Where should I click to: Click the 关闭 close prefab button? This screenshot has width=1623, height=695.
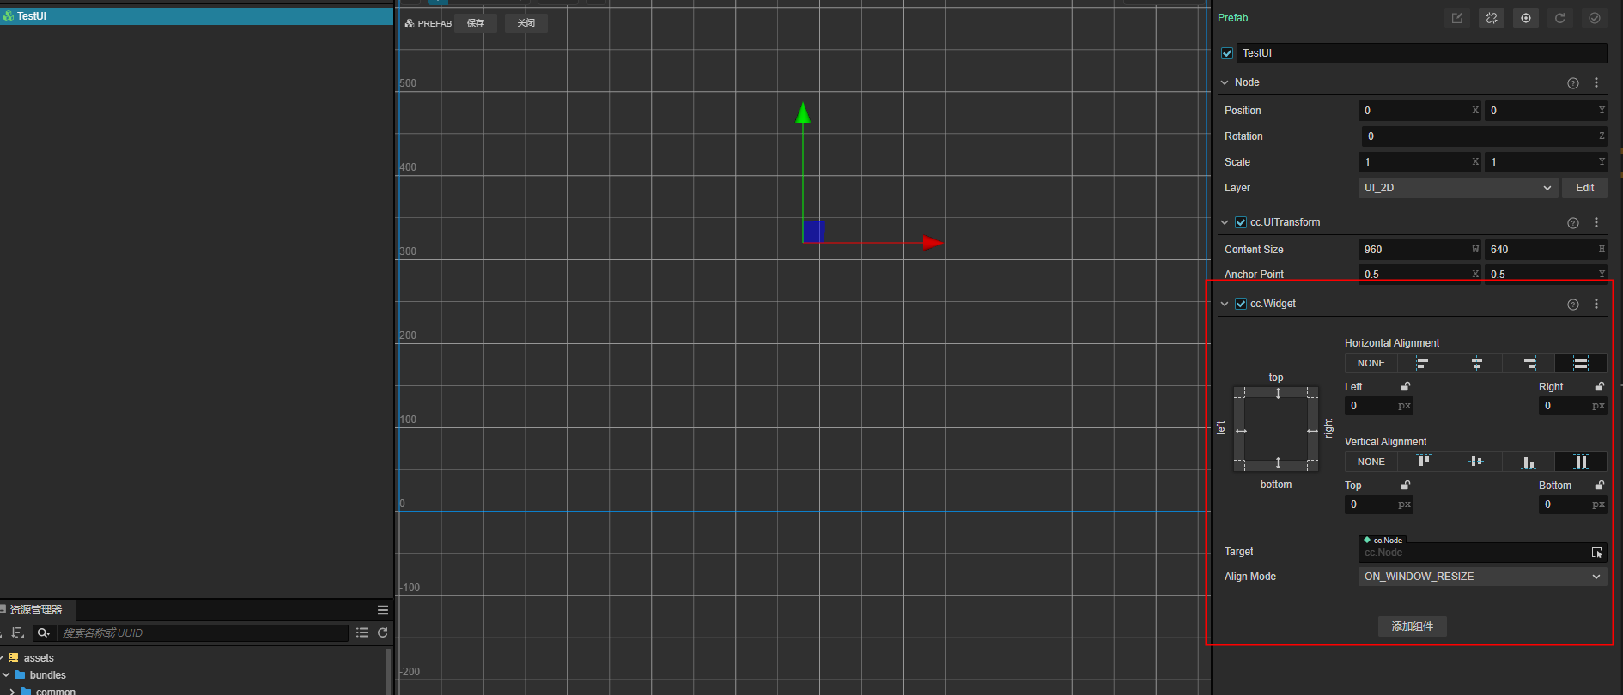click(x=526, y=23)
